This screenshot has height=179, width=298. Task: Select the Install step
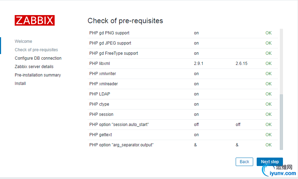pos(20,84)
